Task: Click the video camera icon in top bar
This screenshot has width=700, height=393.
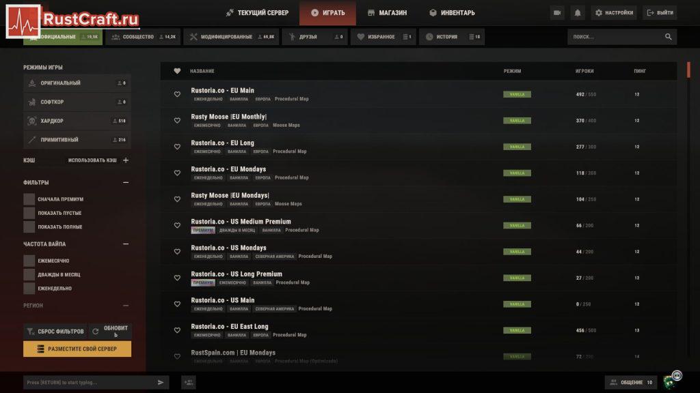Action: click(x=557, y=13)
